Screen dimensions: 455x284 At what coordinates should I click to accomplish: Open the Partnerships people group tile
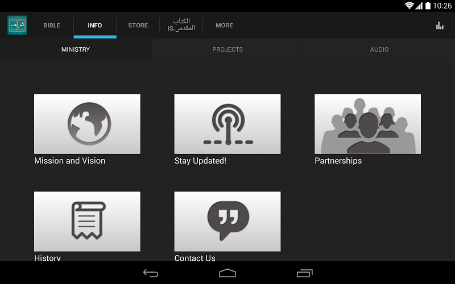(367, 124)
